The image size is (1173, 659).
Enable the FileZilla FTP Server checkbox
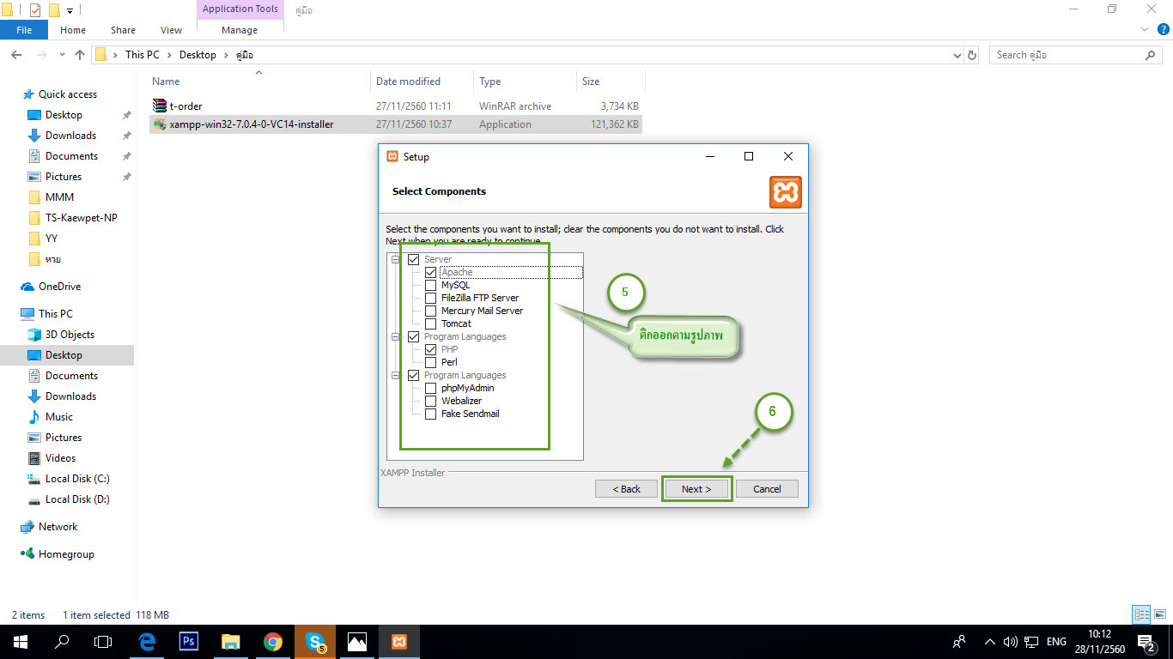(x=431, y=298)
